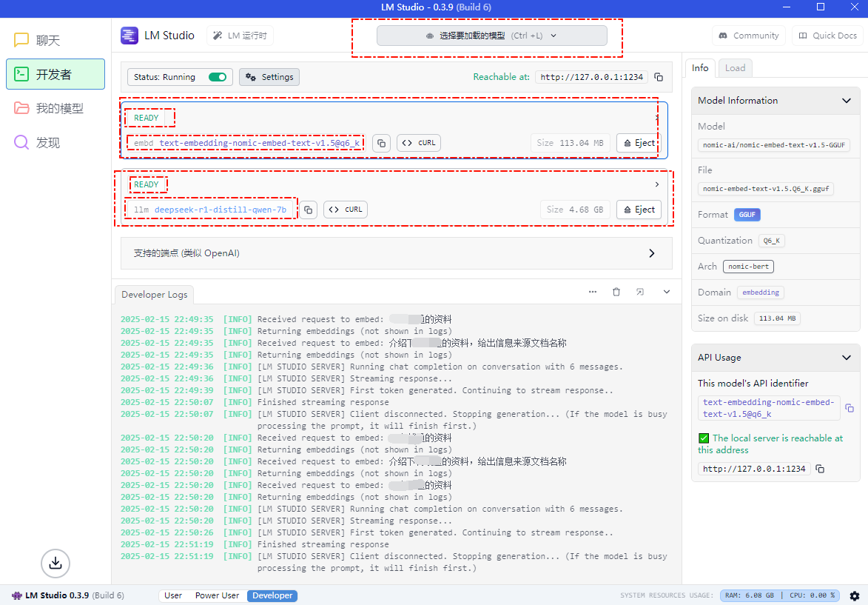Open more options in Developer Logs
This screenshot has height=605, width=868.
coord(593,292)
